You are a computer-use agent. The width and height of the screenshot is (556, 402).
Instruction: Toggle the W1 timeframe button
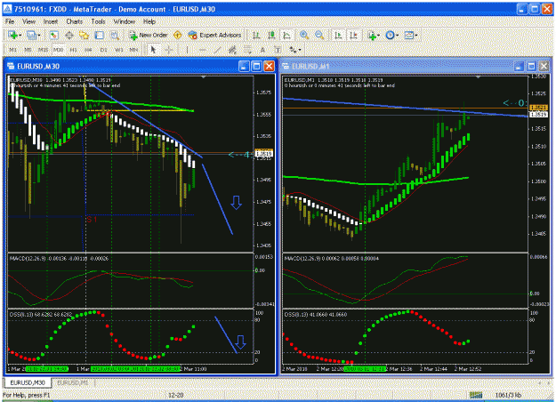pos(119,50)
